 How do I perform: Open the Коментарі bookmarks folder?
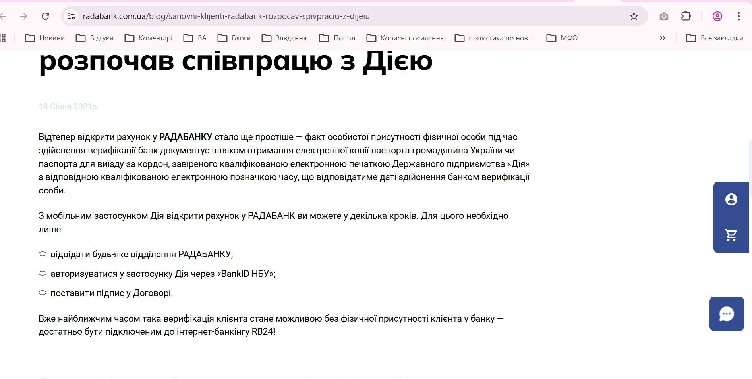pos(149,38)
